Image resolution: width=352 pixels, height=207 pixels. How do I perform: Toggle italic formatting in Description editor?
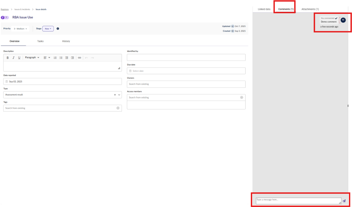click(x=13, y=58)
